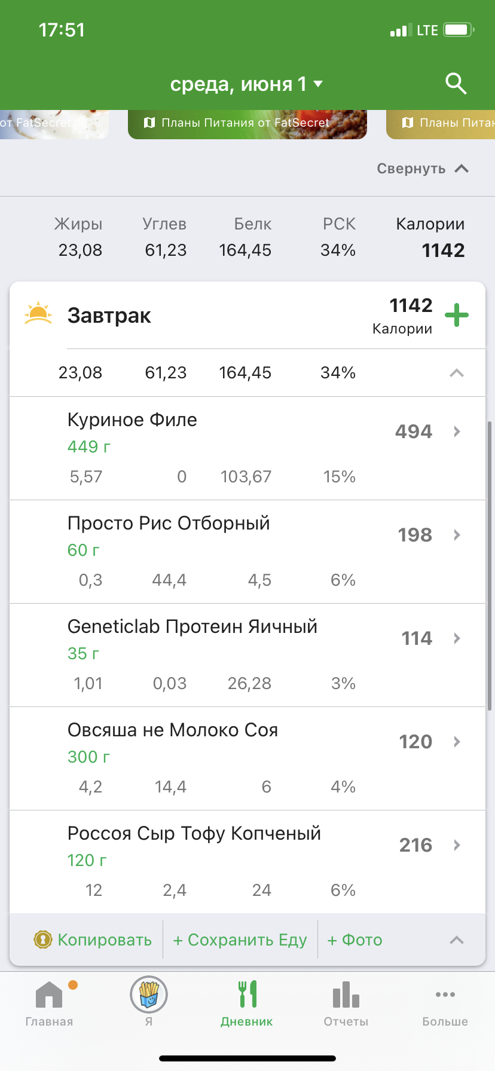Tap + Фото button
This screenshot has height=1071, width=495.
(x=355, y=940)
